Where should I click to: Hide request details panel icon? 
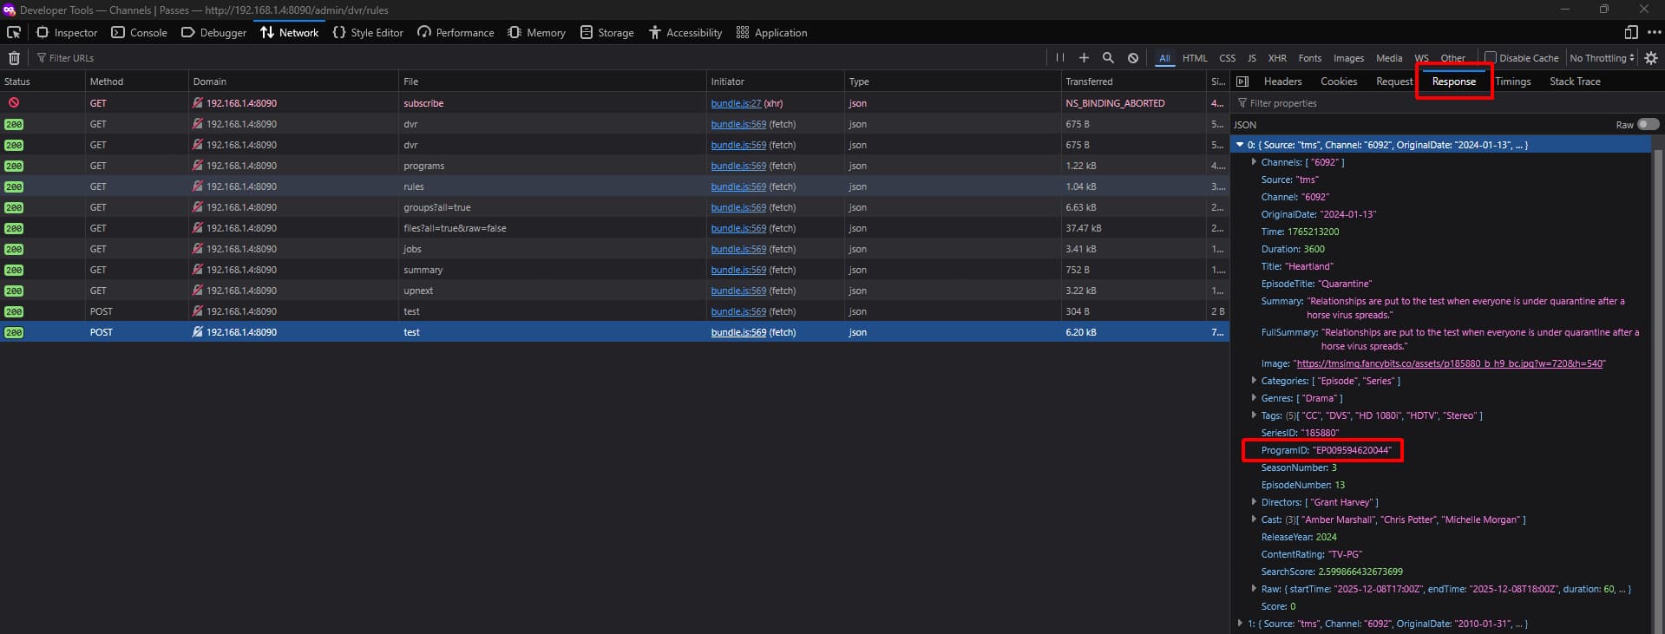[x=1242, y=82]
